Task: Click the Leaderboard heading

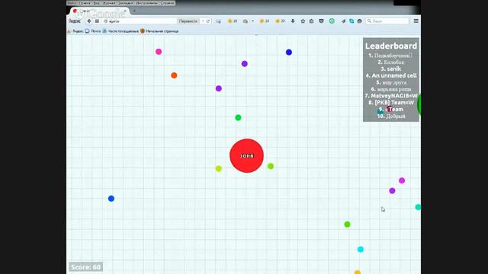Action: [x=391, y=46]
